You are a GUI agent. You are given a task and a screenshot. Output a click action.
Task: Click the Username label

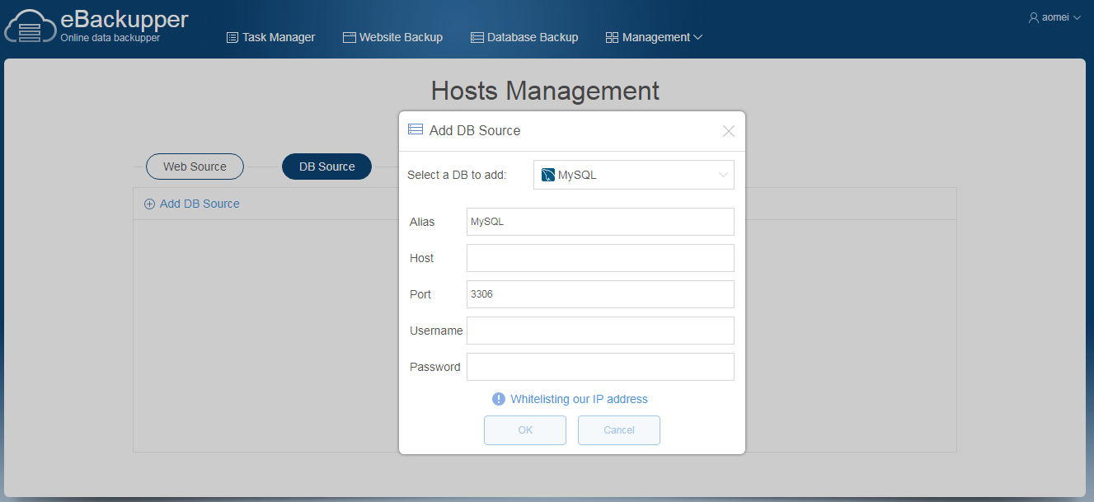coord(436,331)
